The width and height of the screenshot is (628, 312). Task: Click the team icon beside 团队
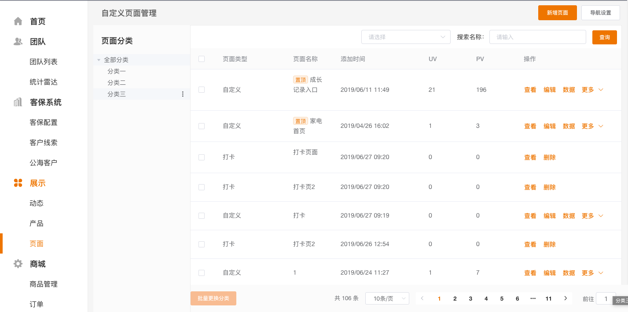[18, 41]
